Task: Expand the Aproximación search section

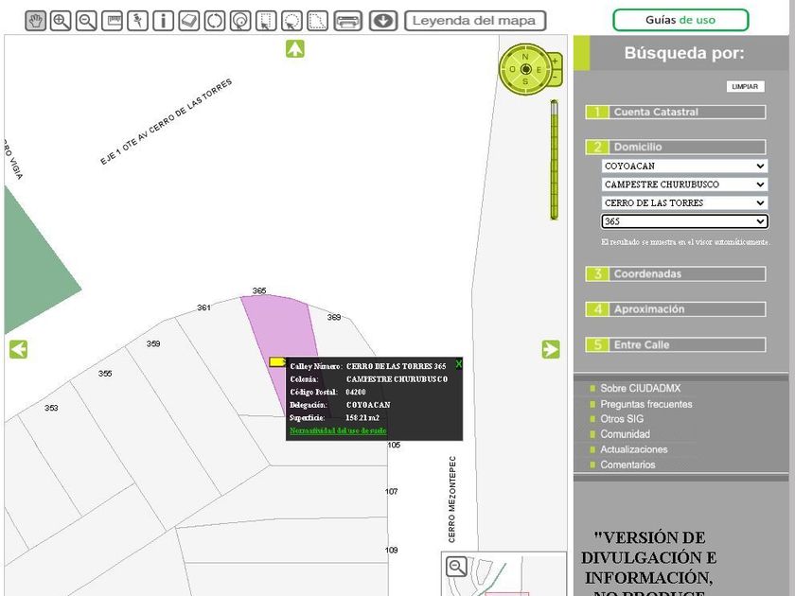Action: point(676,309)
